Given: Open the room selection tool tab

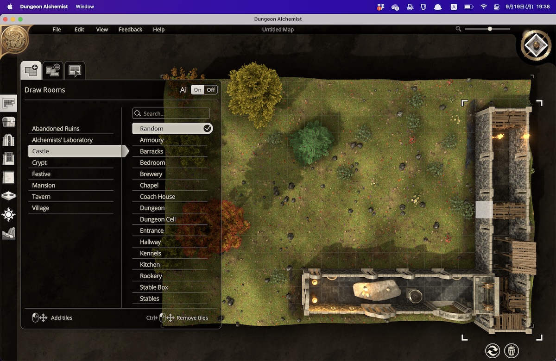Looking at the screenshot, I should [x=75, y=70].
